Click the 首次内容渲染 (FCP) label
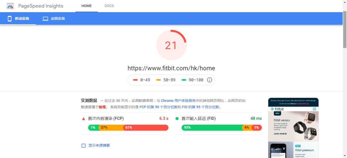347x158 pixels. pyautogui.click(x=106, y=119)
